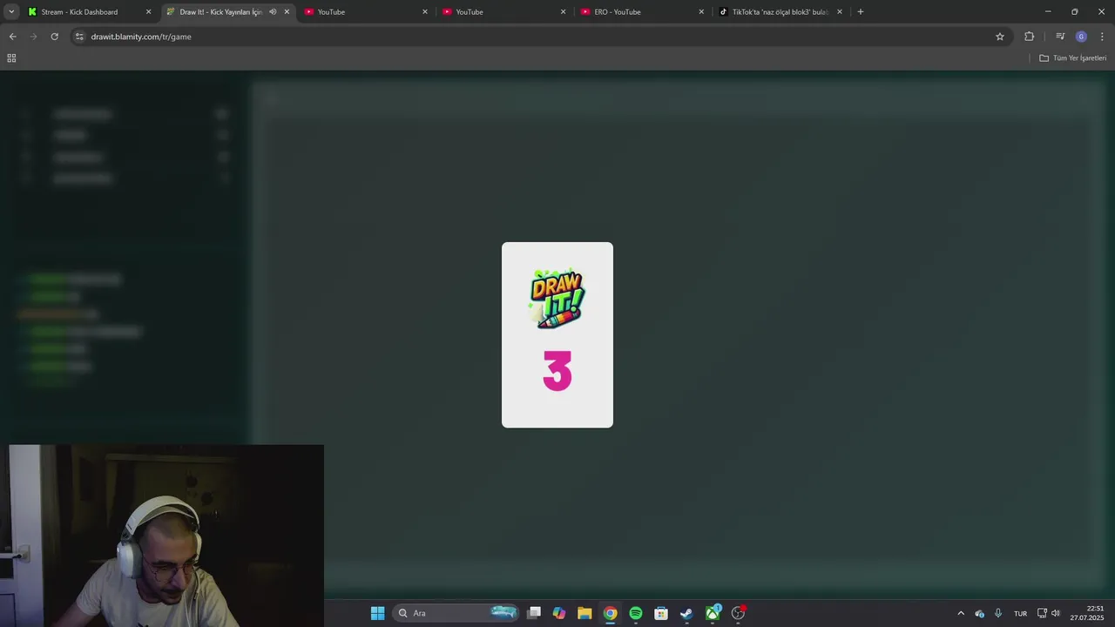Open the Chrome extensions puzzle icon
This screenshot has height=627, width=1115.
pos(1030,37)
